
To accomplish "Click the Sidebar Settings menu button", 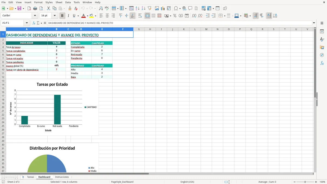I will (322, 23).
